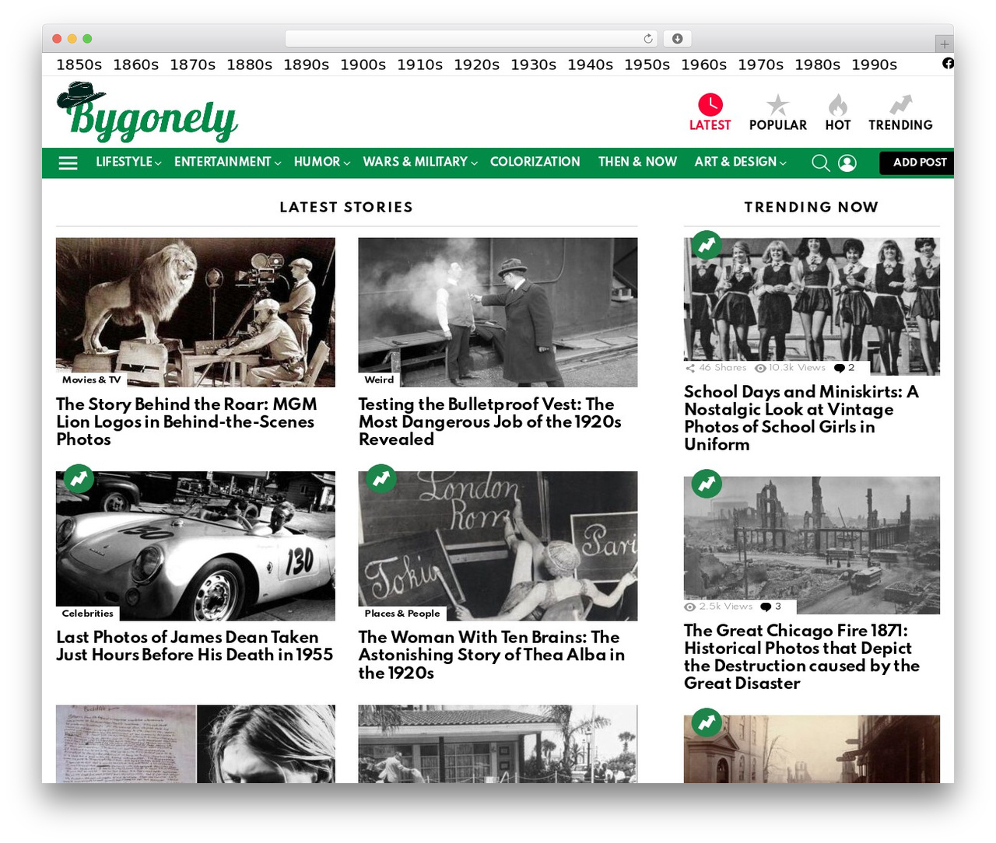The image size is (996, 843).
Task: Select the Popular star icon
Action: [777, 104]
